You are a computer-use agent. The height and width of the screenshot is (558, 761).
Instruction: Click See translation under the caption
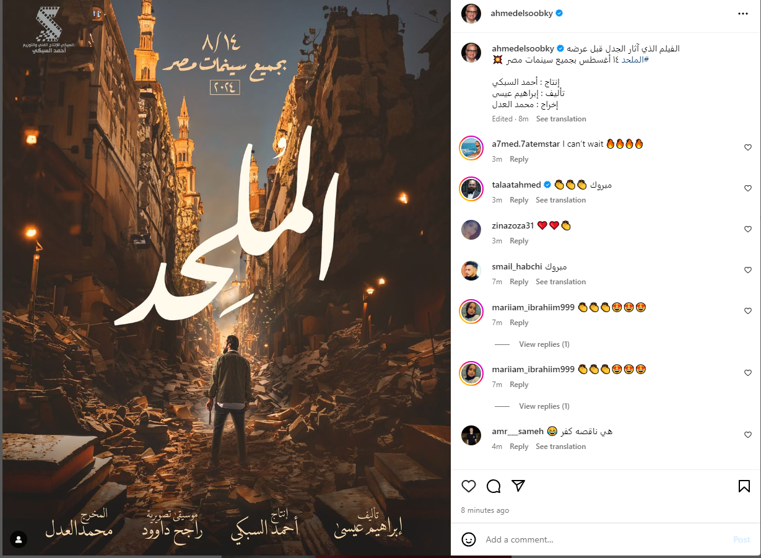click(561, 119)
